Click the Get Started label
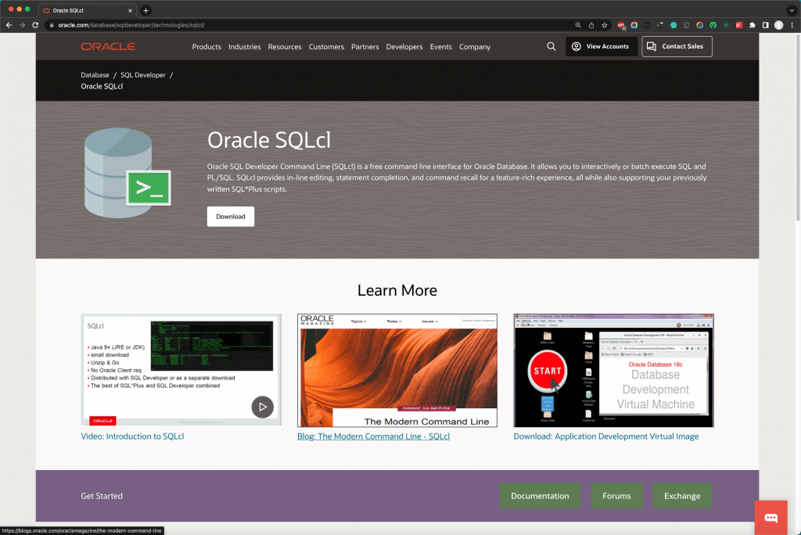Image resolution: width=801 pixels, height=535 pixels. click(102, 496)
